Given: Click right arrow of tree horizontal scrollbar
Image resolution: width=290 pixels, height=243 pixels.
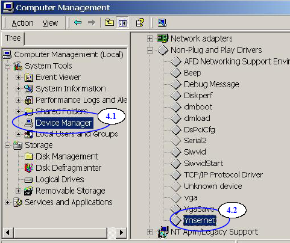Looking at the screenshot, I should [121, 233].
